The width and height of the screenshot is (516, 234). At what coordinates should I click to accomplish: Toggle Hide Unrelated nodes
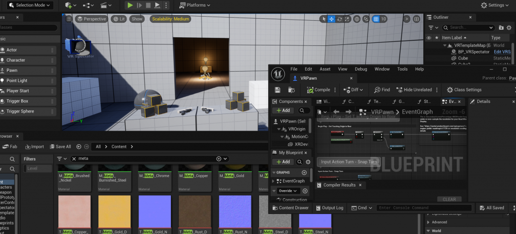(x=414, y=90)
